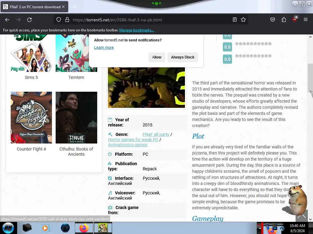This screenshot has width=313, height=234.
Task: Click Cthulhu: Books of Ancients title
Action: pos(76,152)
